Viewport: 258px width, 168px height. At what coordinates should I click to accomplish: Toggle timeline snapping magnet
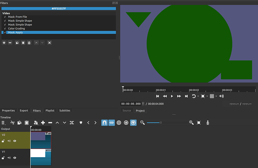coord(104,123)
